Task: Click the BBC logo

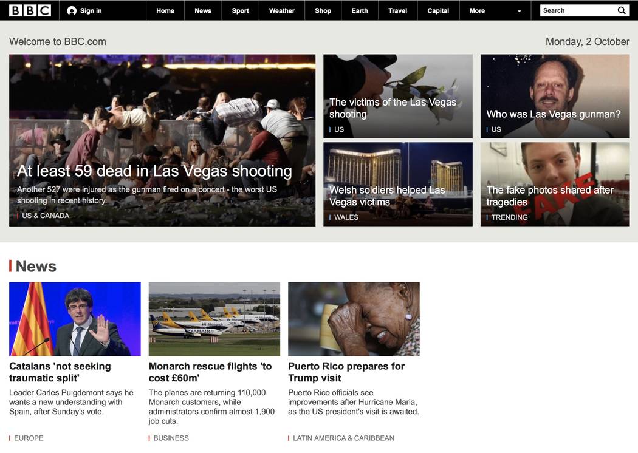Action: click(x=30, y=10)
